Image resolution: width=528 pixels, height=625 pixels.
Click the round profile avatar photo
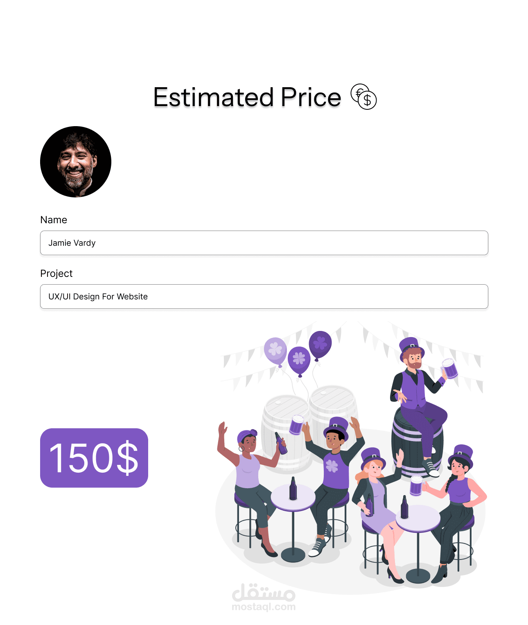click(x=76, y=162)
